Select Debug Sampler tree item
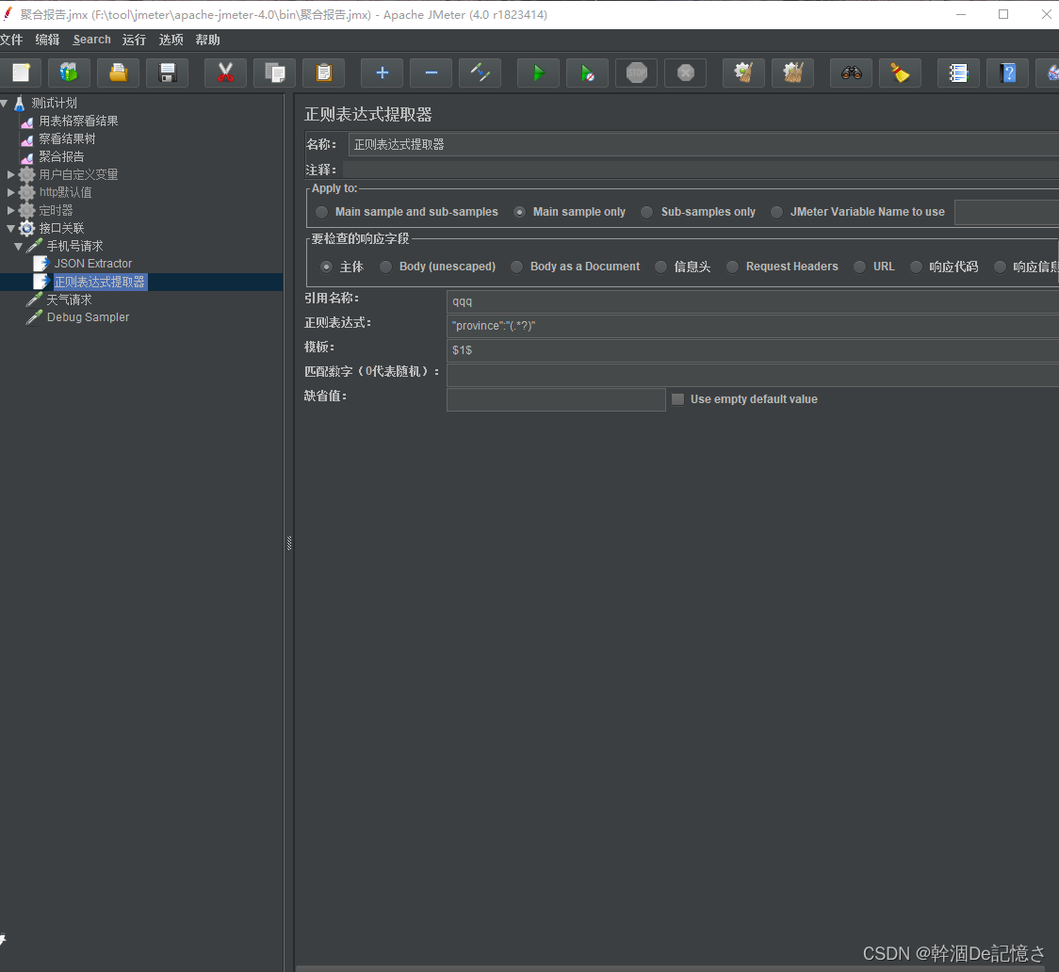 click(88, 317)
